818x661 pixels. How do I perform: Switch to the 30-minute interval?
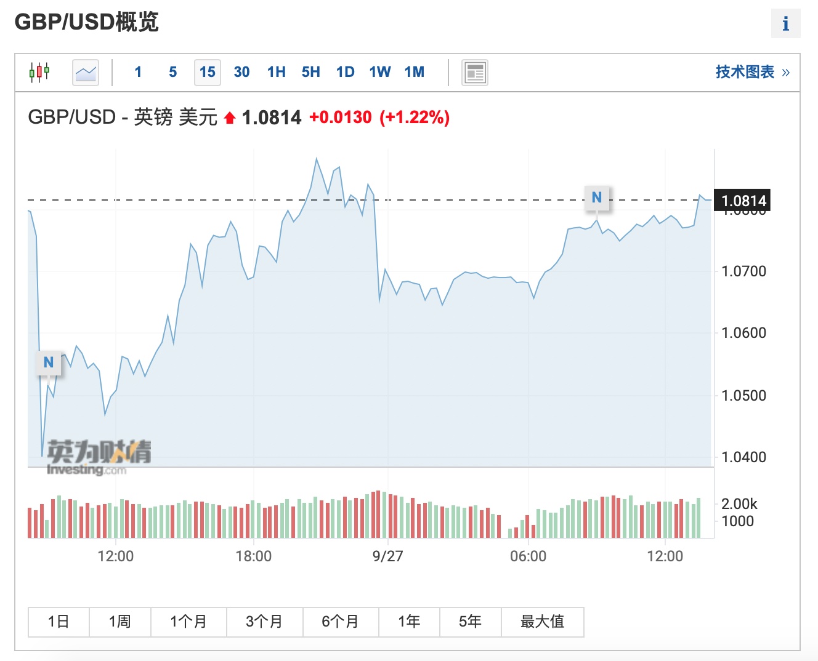tap(241, 72)
